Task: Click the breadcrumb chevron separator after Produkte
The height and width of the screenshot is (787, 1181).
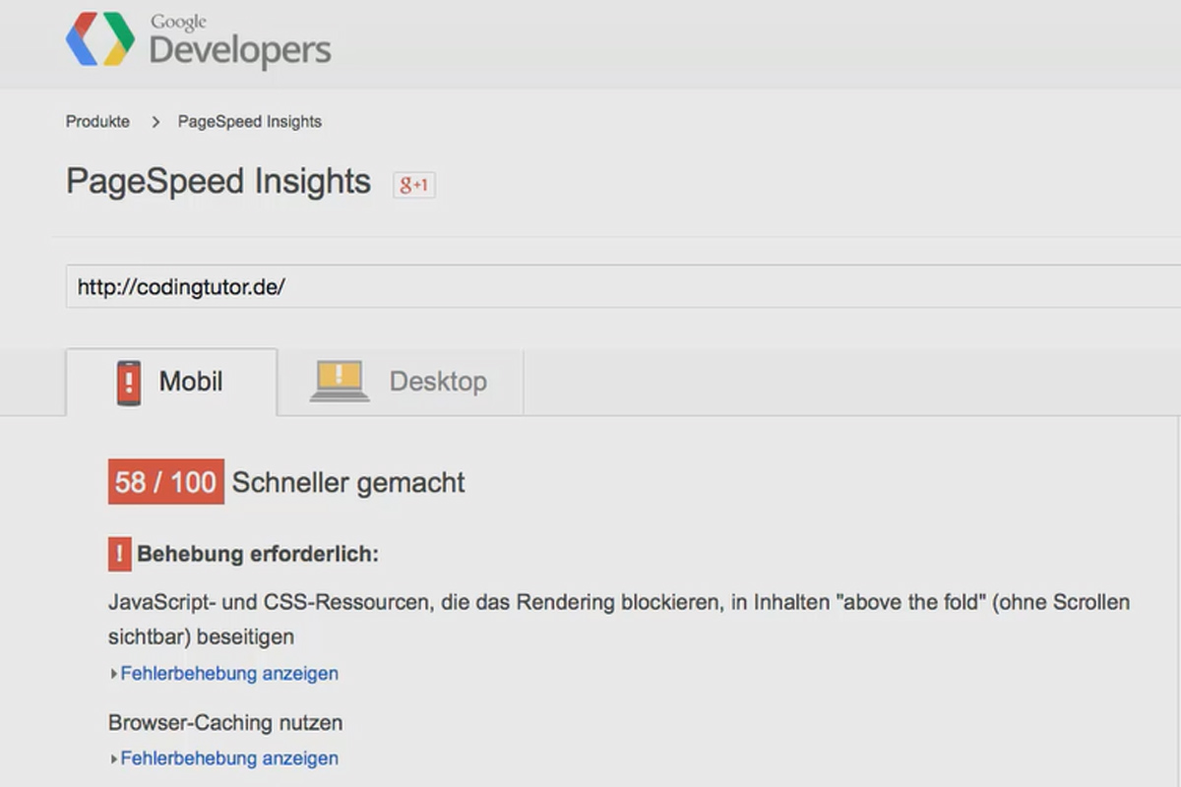Action: click(155, 123)
